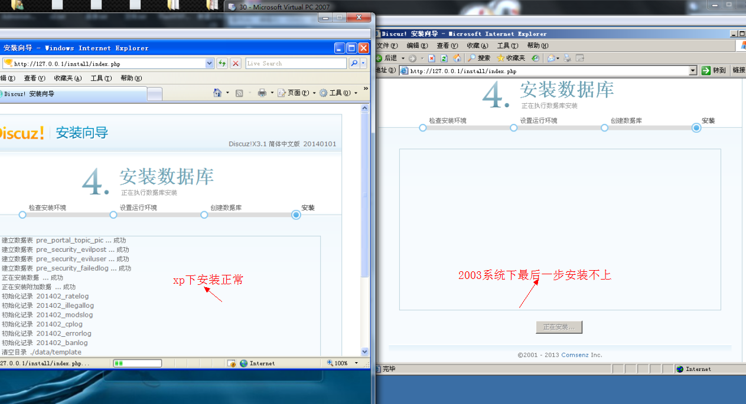Click Forward arrow icon in 2003 IE

click(412, 58)
